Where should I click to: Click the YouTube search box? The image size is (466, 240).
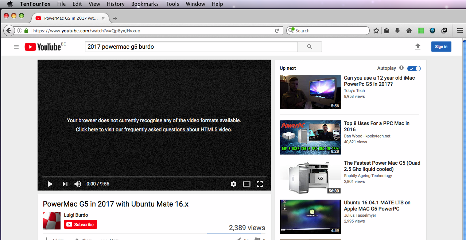click(191, 47)
